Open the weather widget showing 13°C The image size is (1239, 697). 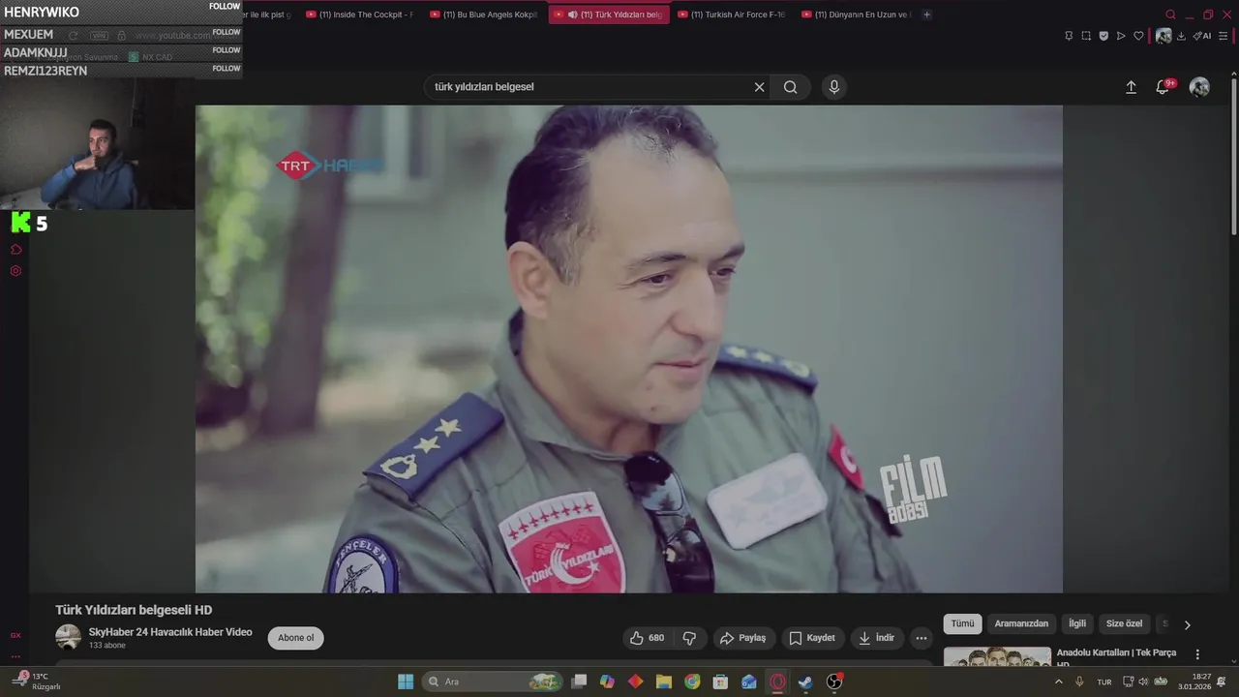click(x=39, y=682)
